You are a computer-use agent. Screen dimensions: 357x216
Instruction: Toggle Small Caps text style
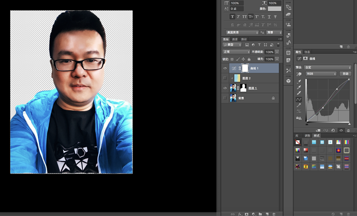tap(250, 17)
